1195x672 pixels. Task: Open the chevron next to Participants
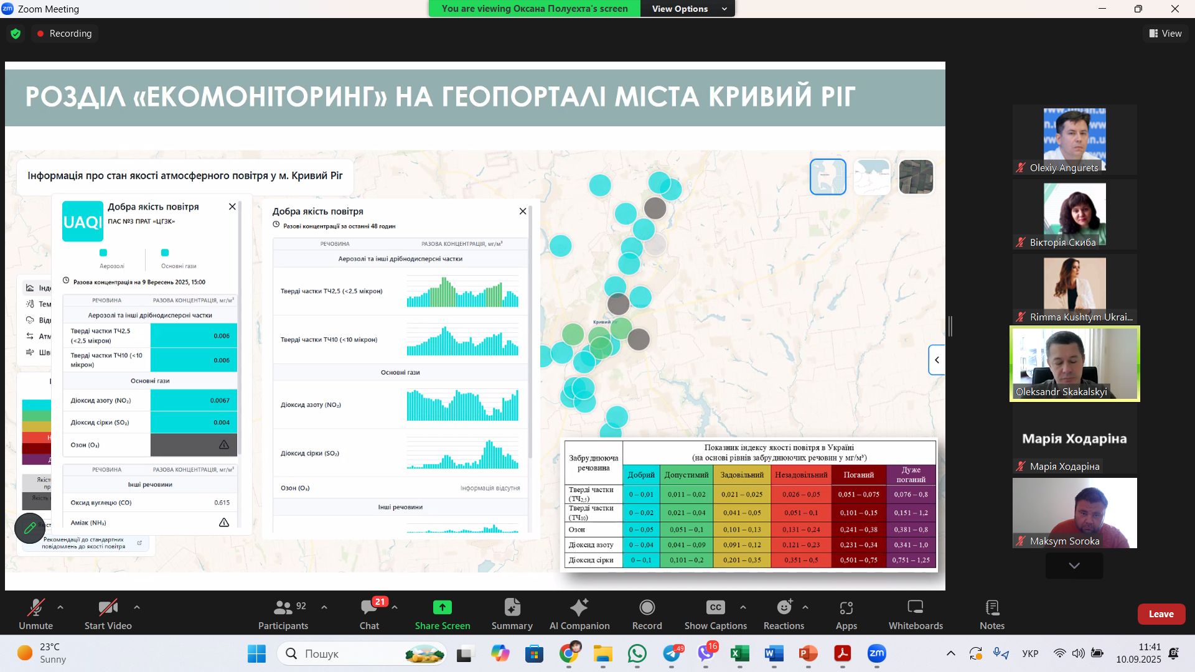tap(324, 607)
